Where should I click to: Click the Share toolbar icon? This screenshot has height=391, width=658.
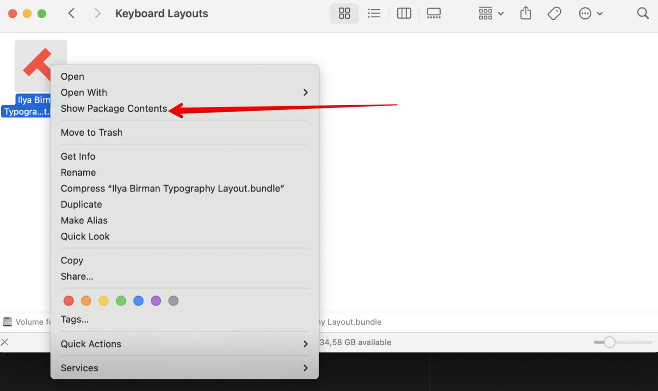pos(525,14)
